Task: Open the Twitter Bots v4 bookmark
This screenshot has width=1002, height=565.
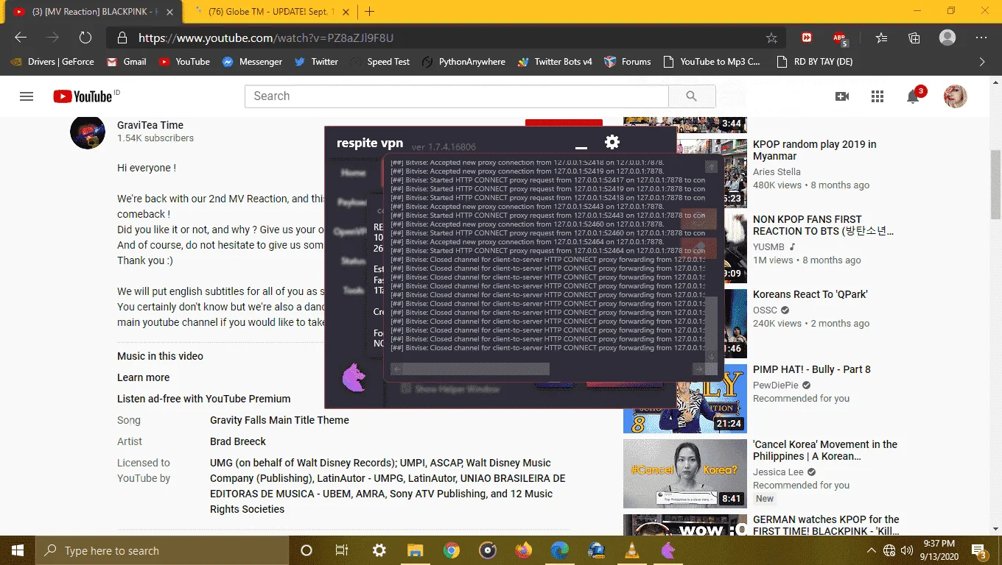Action: click(x=555, y=62)
